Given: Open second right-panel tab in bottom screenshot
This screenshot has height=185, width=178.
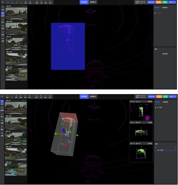Looking at the screenshot, I should click(x=165, y=102).
